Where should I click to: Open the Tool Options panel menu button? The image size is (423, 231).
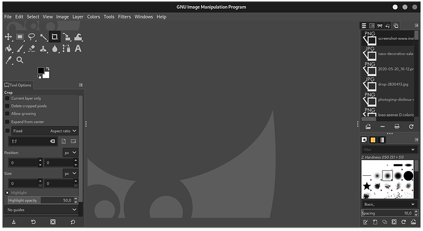coord(81,85)
